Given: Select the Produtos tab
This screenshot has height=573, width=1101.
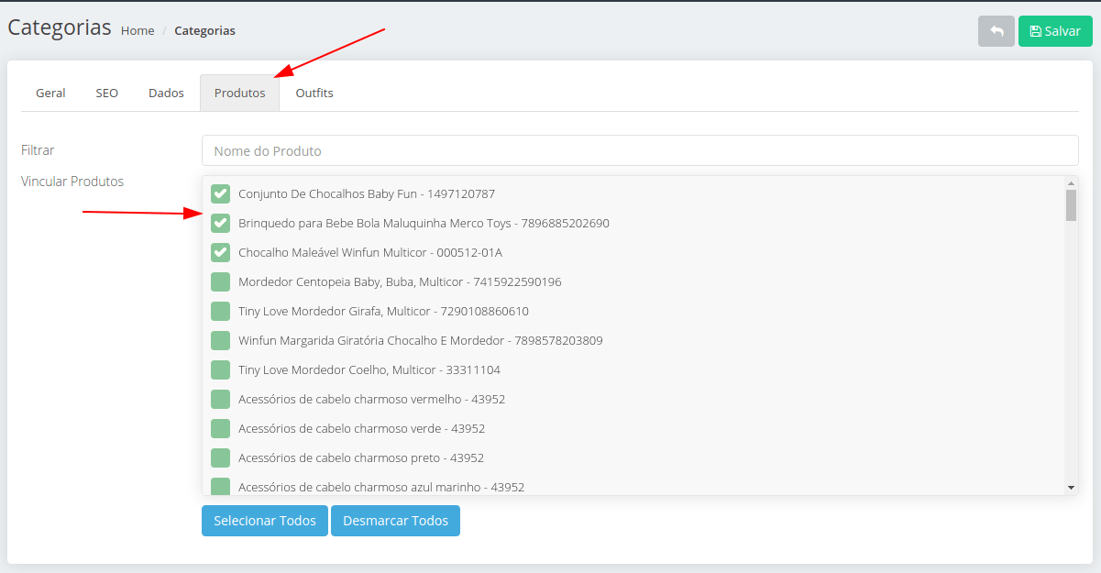Looking at the screenshot, I should (x=240, y=93).
